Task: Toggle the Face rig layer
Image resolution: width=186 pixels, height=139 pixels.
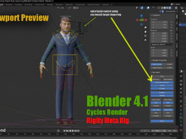Action: 162,76
